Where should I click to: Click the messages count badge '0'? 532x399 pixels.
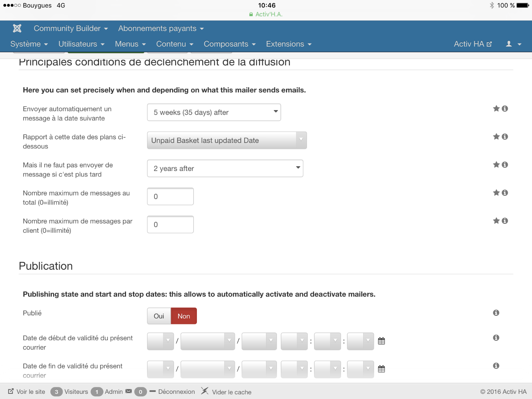(140, 392)
